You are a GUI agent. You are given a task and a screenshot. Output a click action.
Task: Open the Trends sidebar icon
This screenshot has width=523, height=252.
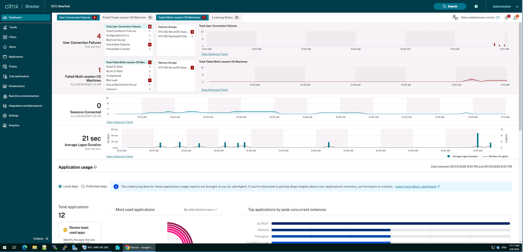[x=5, y=27]
